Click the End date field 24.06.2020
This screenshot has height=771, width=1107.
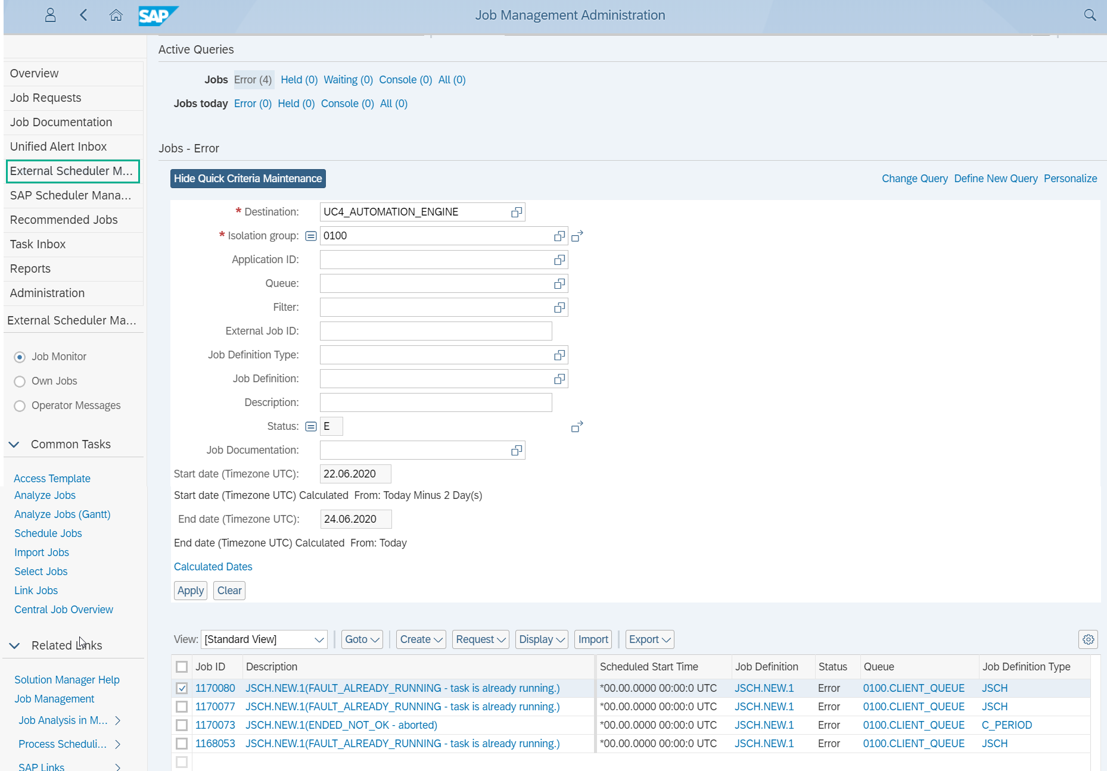pyautogui.click(x=356, y=519)
